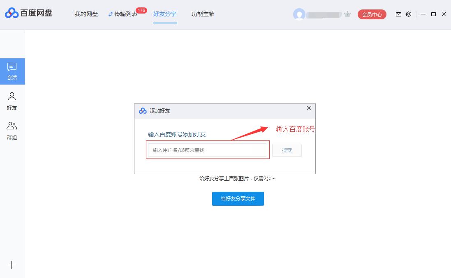This screenshot has height=278, width=451.
Task: Select the 会话 panel in the sidebar
Action: 12,71
